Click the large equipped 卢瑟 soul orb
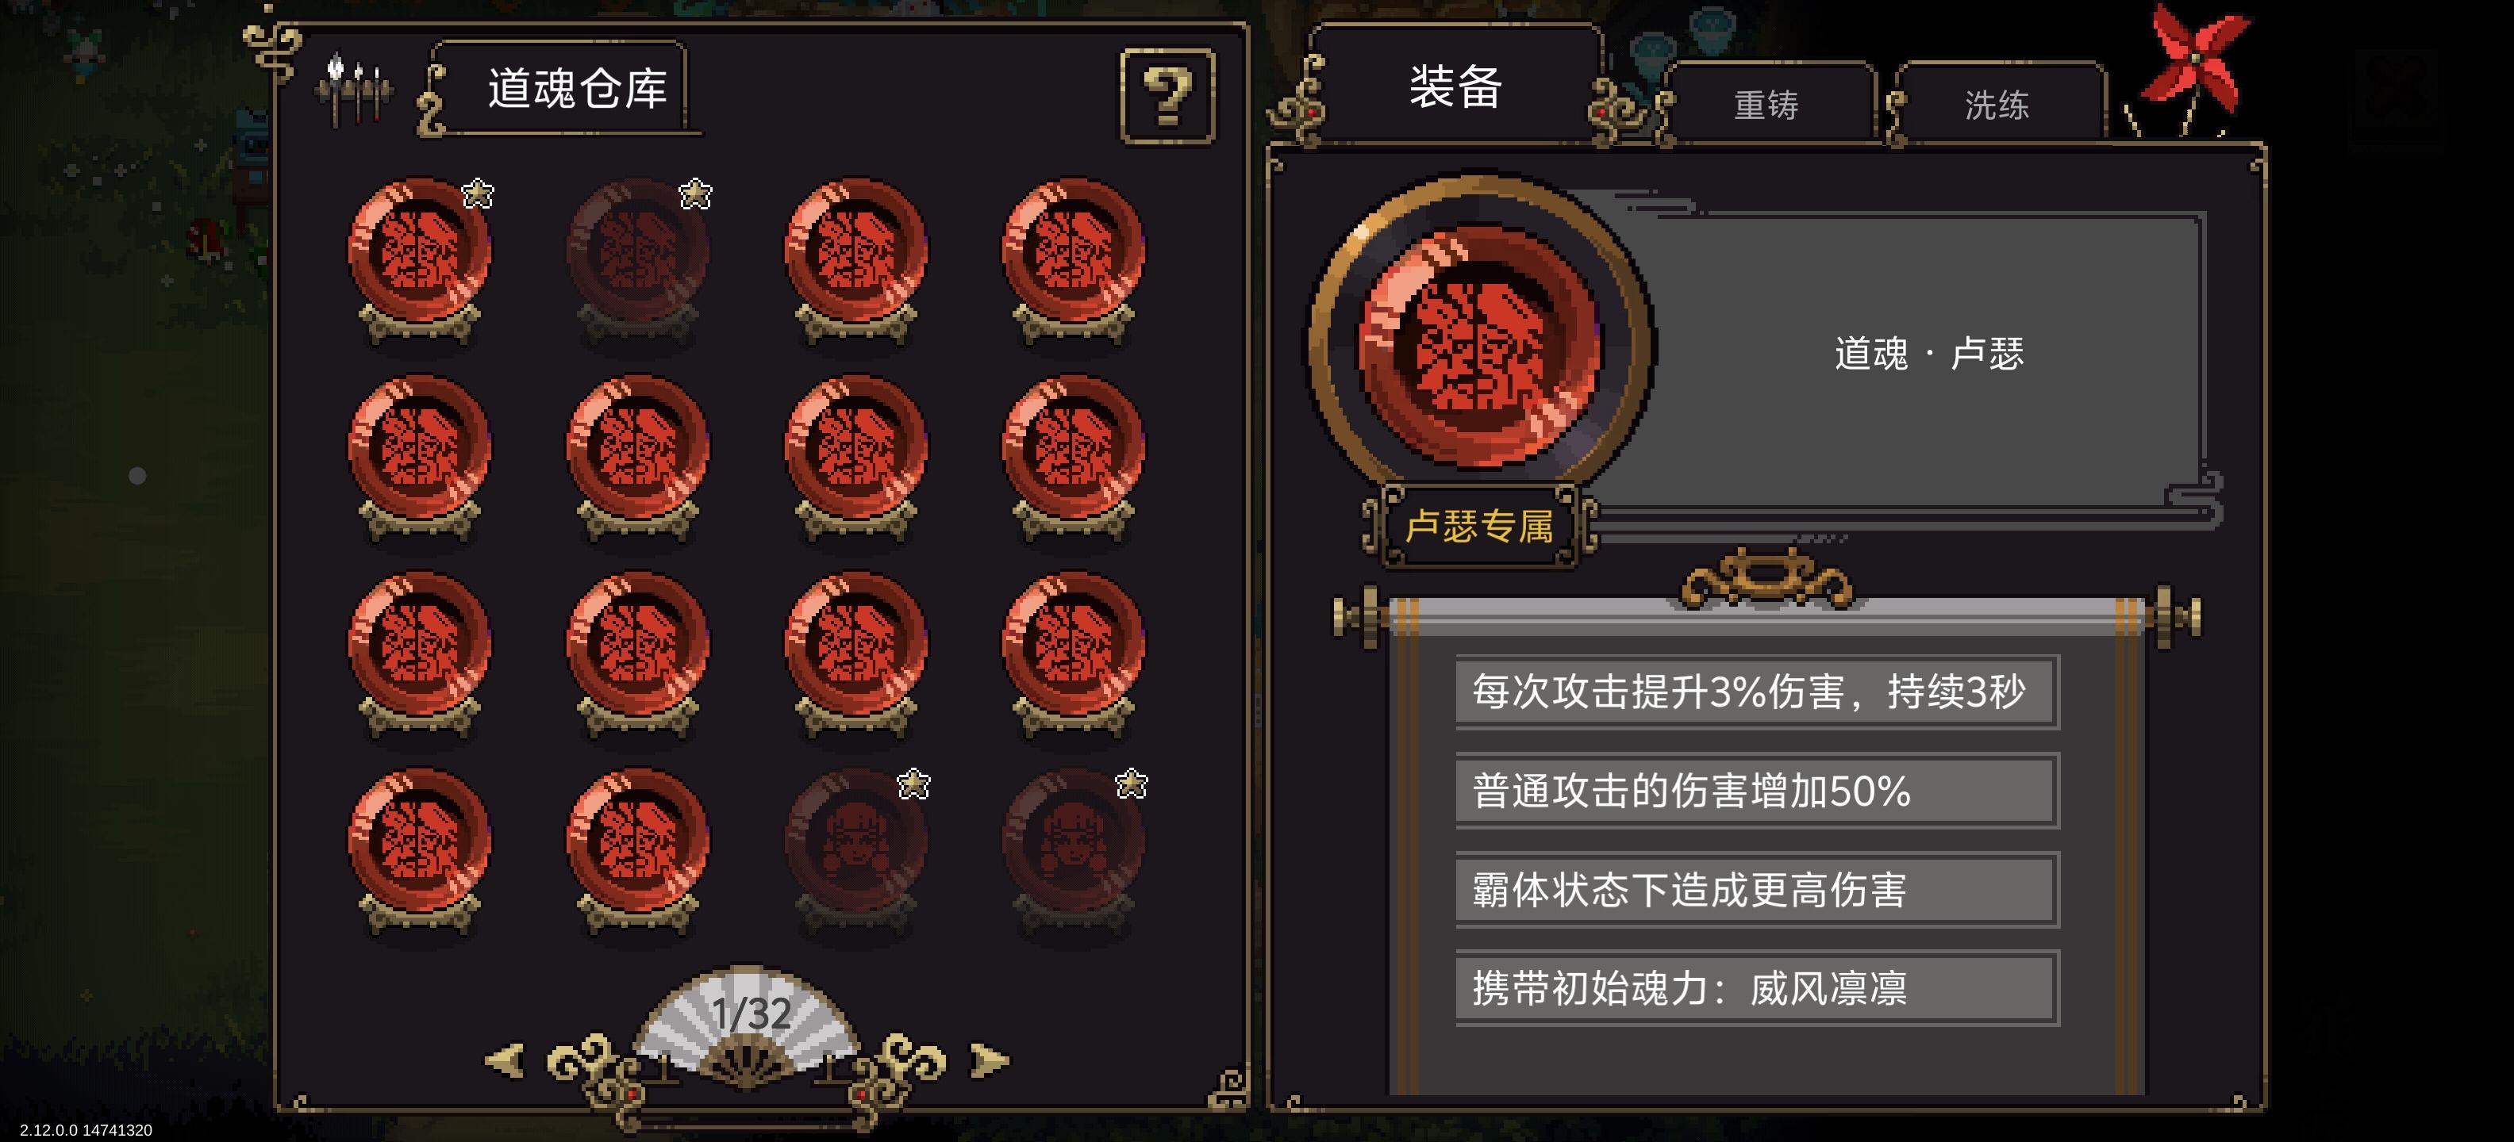 (1479, 345)
